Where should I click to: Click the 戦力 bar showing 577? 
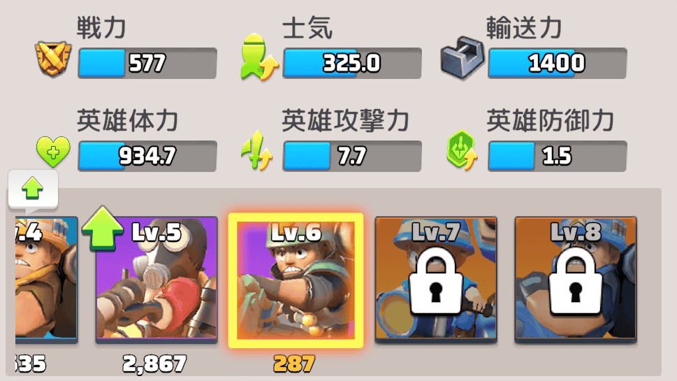coord(147,63)
